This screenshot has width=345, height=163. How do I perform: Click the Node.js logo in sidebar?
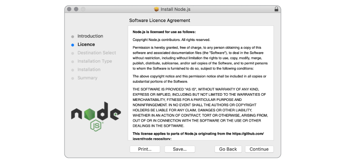click(96, 116)
